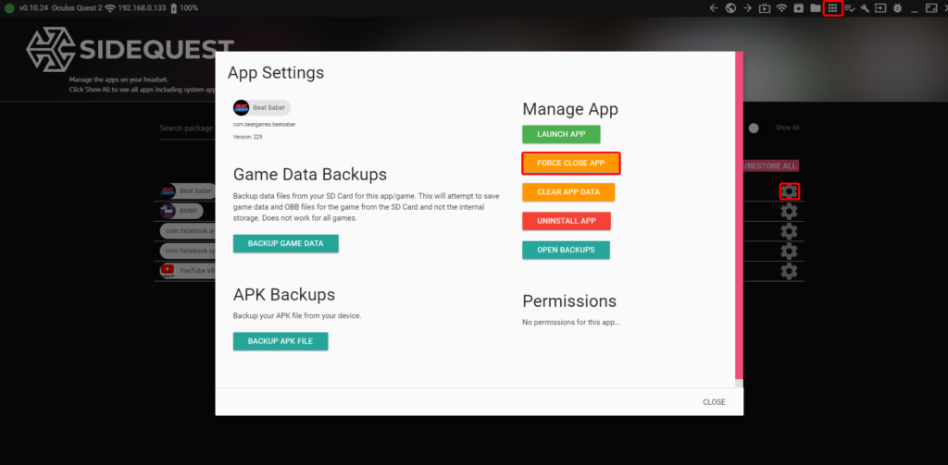Open settings gear for com.facebook.sp row
This screenshot has width=948, height=465.
[789, 251]
